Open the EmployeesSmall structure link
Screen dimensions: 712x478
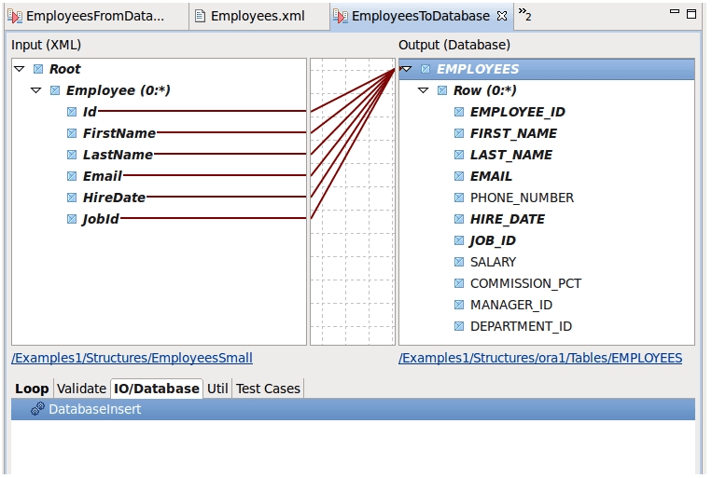click(x=132, y=358)
